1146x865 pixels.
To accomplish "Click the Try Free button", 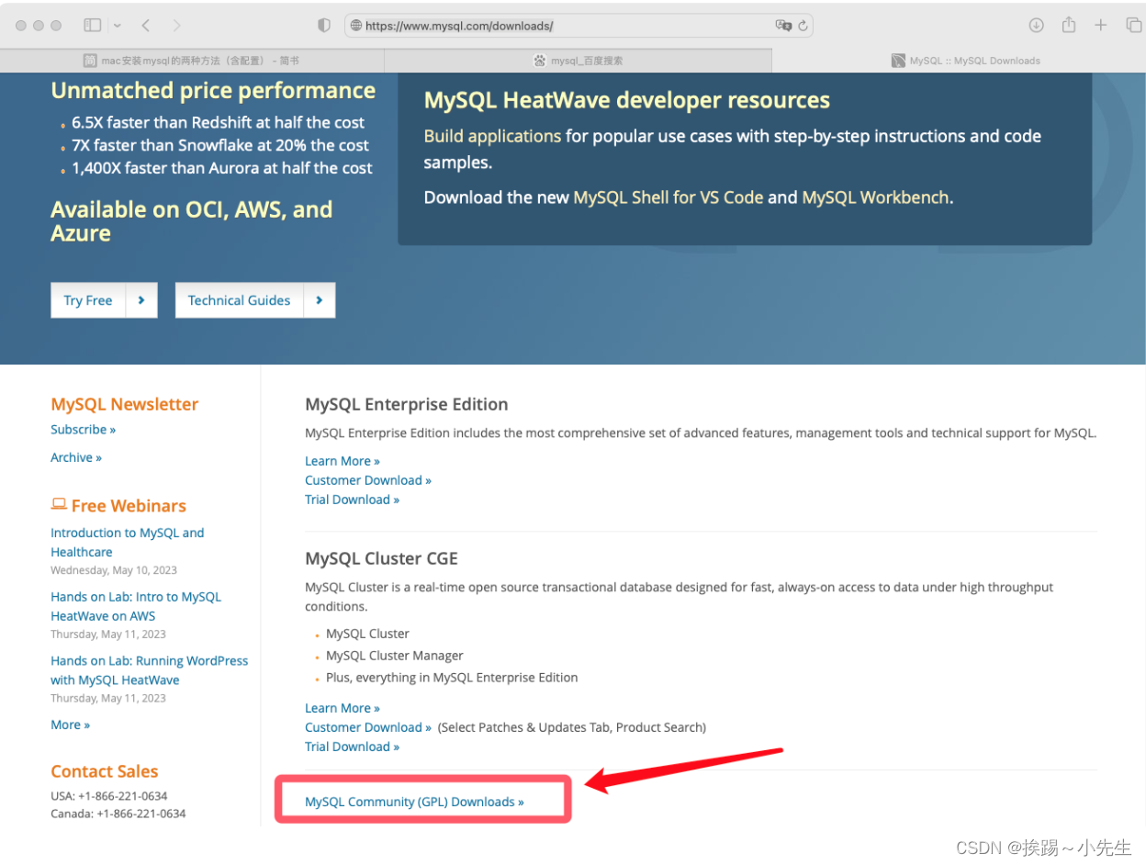I will point(87,300).
